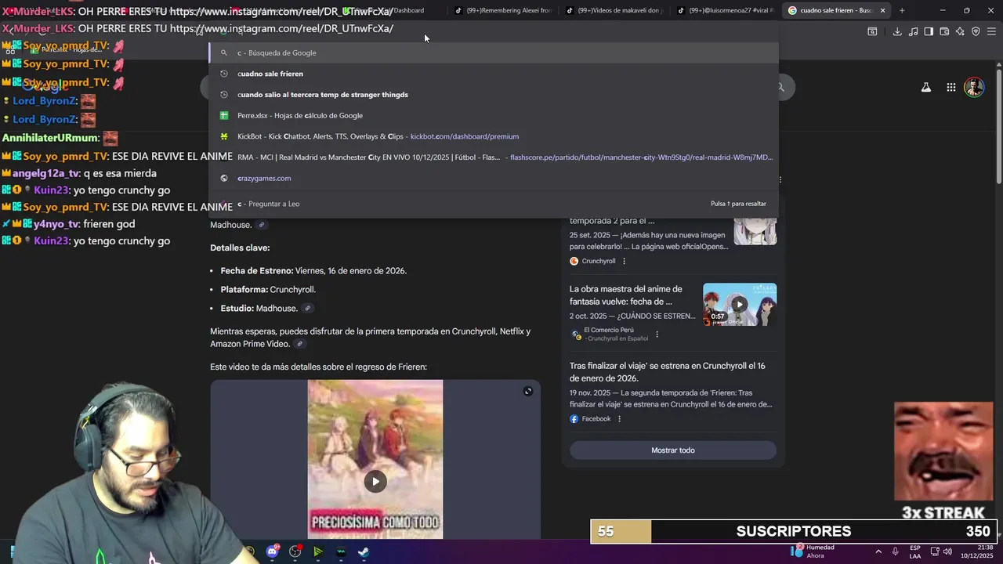Select KickBot dashboard premium suggestion
This screenshot has height=564, width=1003.
pyautogui.click(x=494, y=136)
